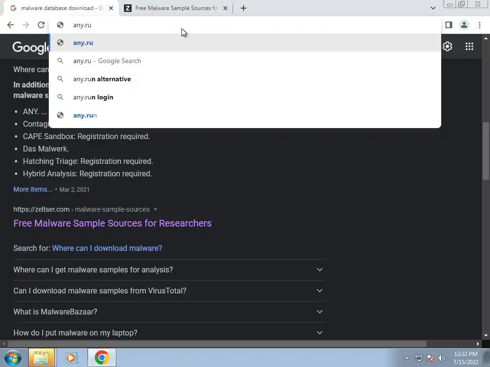Open the profile avatar button
The width and height of the screenshot is (490, 367).
click(x=464, y=25)
